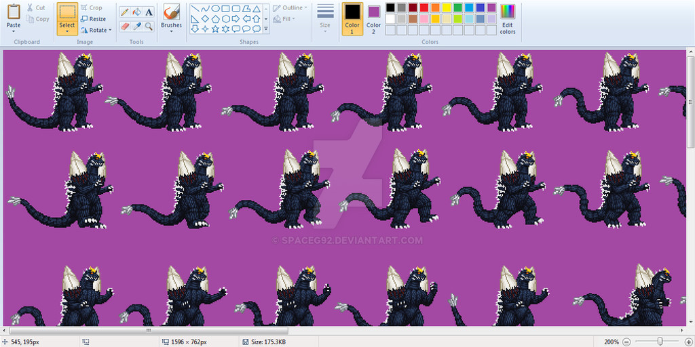Choose the Six-point star shape
The height and width of the screenshot is (347, 695).
(225, 28)
